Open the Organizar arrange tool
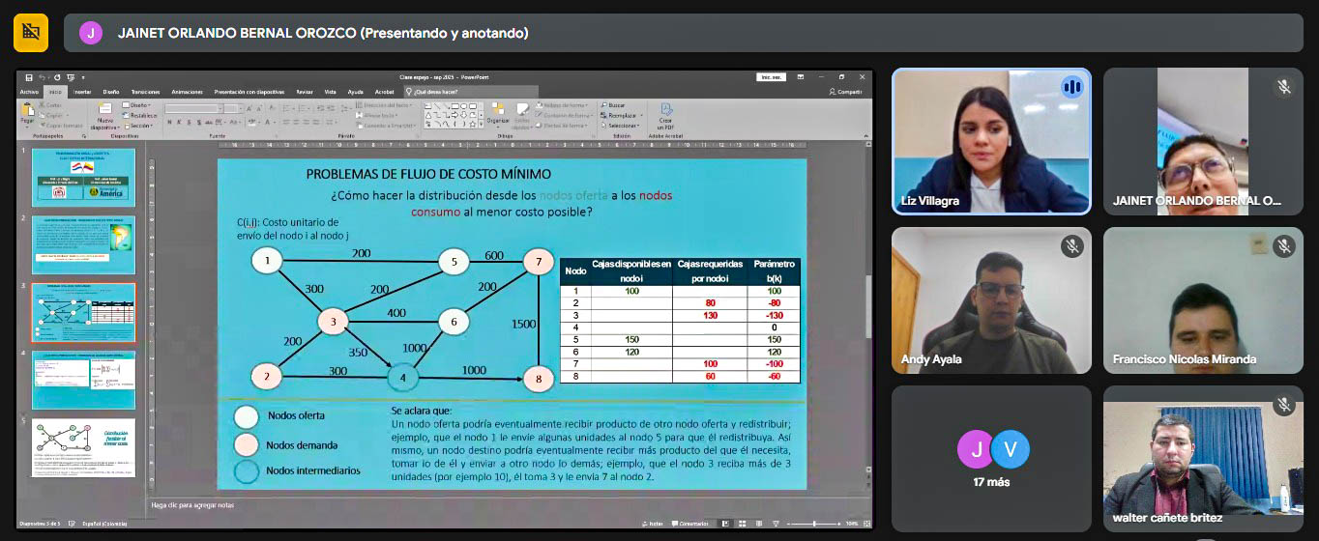1319x541 pixels. [x=498, y=113]
